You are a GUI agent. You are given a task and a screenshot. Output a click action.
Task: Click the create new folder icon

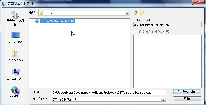point(142,13)
